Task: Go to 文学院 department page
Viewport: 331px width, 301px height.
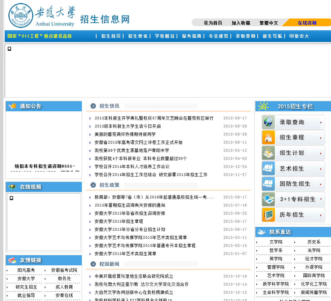Action: 276,242
